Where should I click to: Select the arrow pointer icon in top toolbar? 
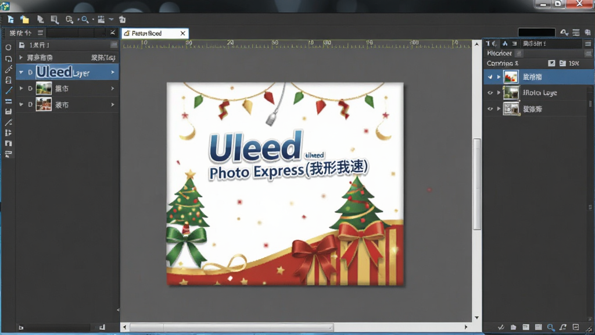tap(40, 19)
